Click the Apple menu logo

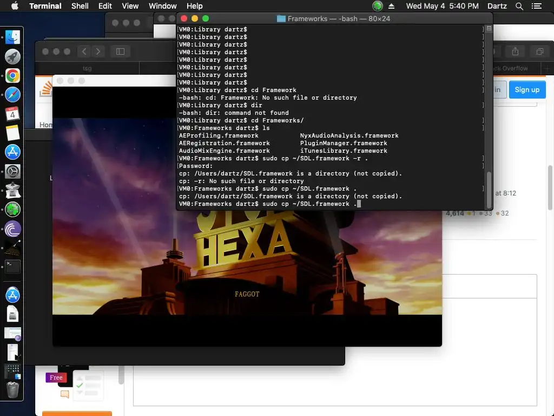coord(15,6)
